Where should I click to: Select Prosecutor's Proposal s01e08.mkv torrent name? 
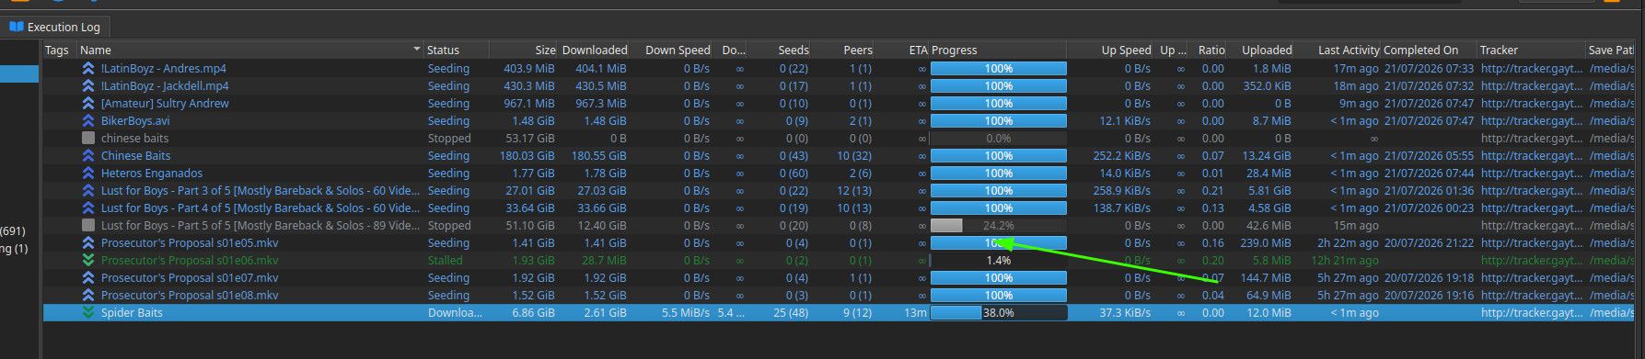190,295
